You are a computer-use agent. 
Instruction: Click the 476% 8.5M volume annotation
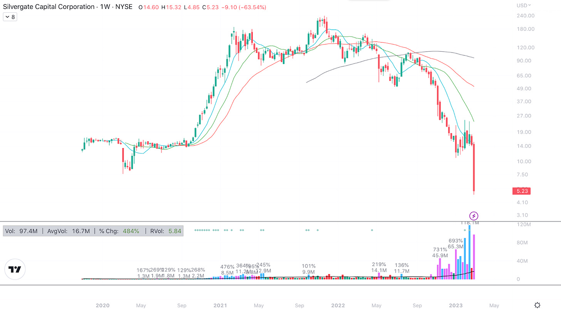click(x=227, y=270)
